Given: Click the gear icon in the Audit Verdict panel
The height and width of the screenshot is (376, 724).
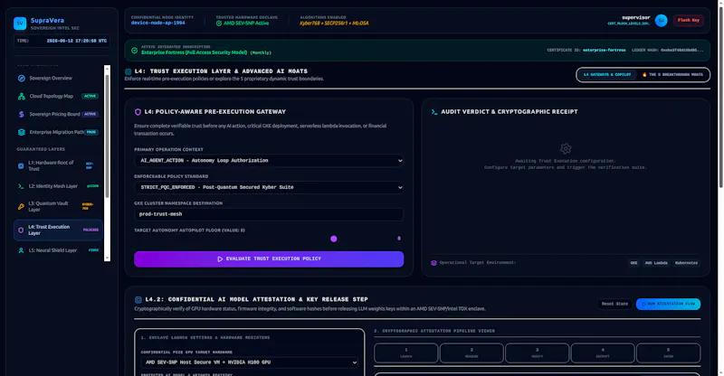Looking at the screenshot, I should pyautogui.click(x=566, y=148).
